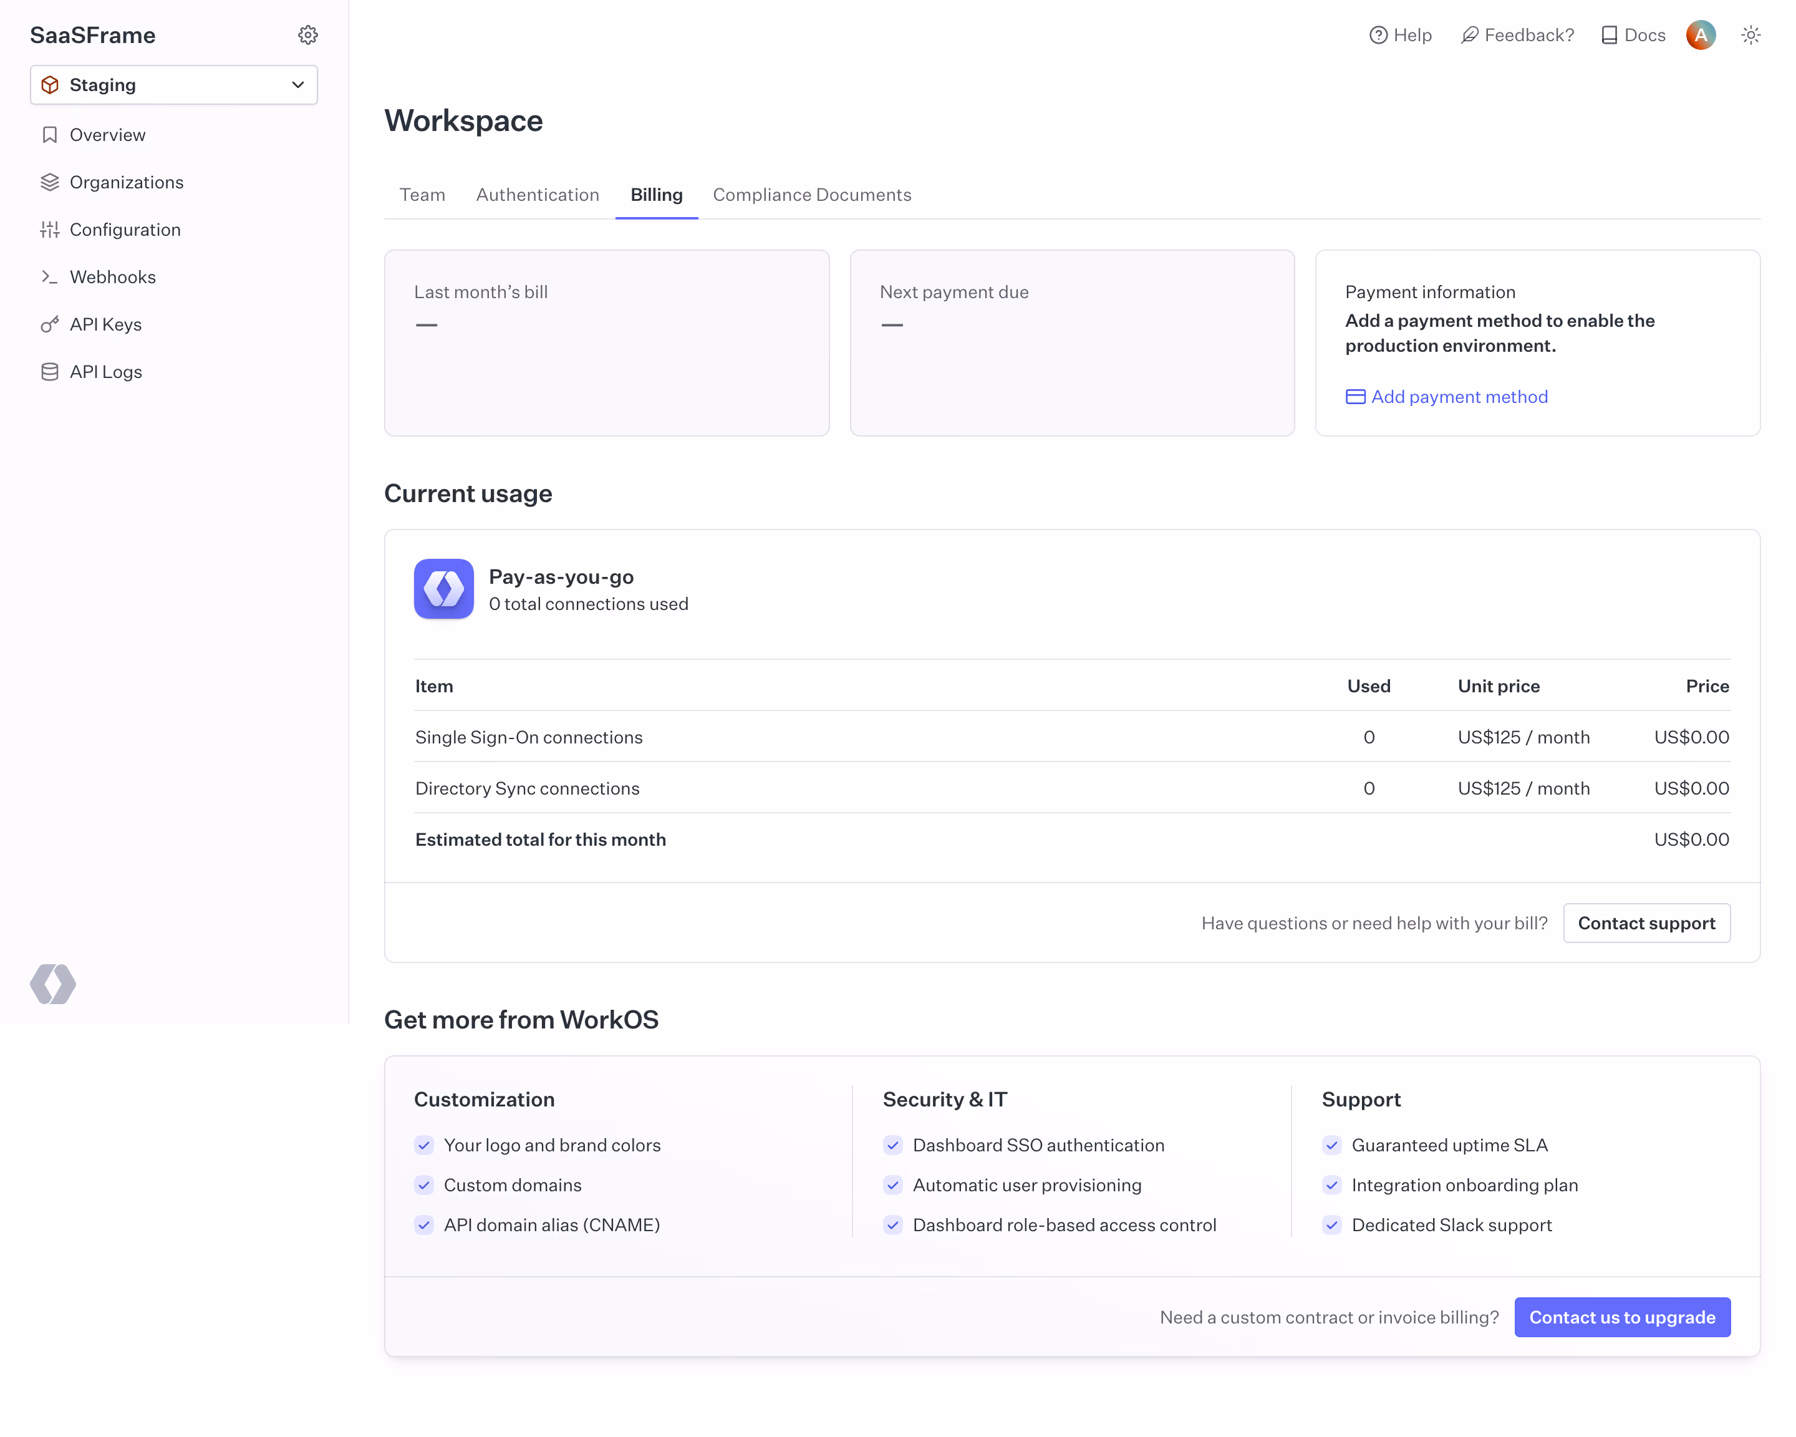
Task: Click the API Keys key icon
Action: point(50,325)
